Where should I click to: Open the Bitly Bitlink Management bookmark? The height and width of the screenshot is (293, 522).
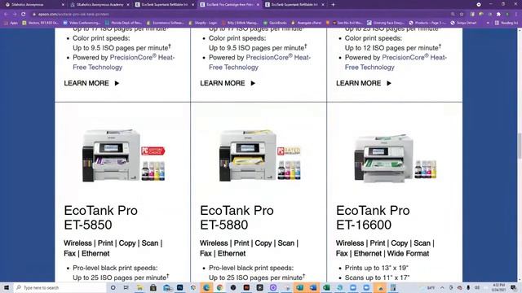click(240, 23)
